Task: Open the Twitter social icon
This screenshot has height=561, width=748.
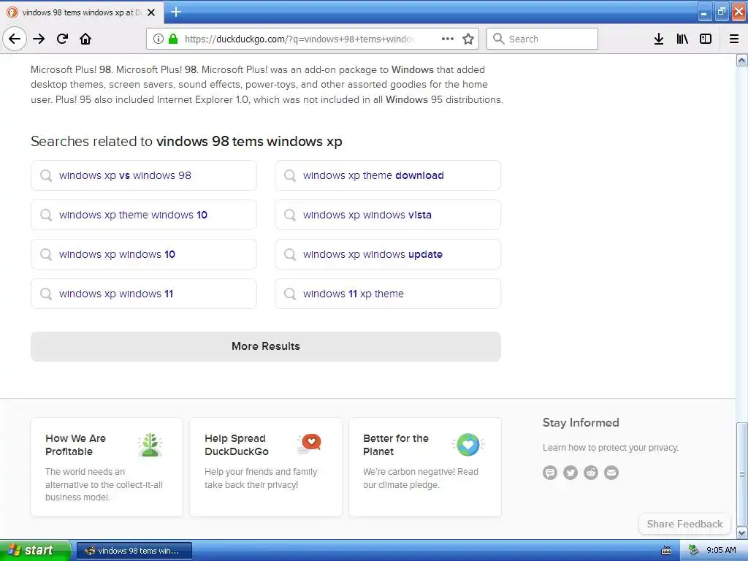Action: coord(570,473)
